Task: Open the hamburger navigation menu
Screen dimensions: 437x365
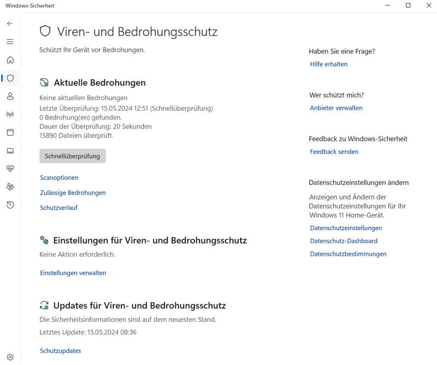Action: pos(10,42)
